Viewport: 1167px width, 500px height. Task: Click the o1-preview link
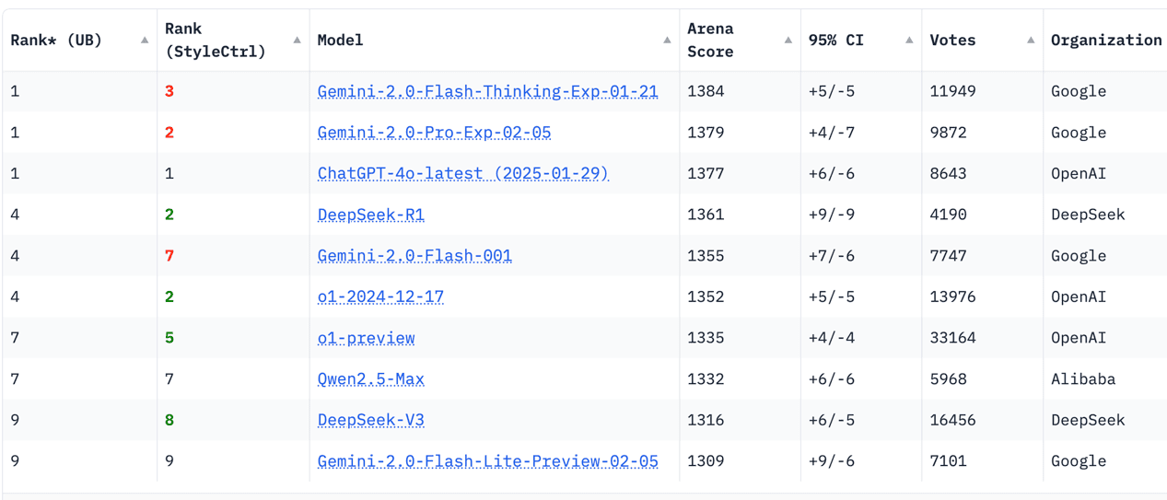366,338
